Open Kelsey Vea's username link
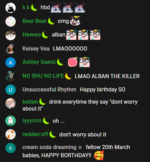The width and height of the screenshot is (150, 162). [x=36, y=48]
